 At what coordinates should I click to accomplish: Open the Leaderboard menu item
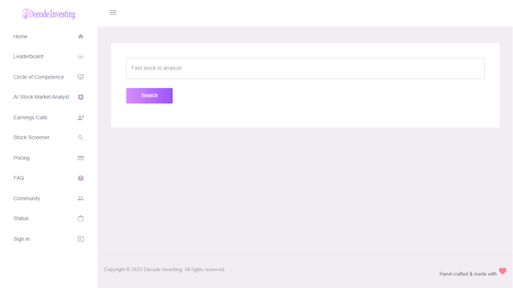click(48, 57)
